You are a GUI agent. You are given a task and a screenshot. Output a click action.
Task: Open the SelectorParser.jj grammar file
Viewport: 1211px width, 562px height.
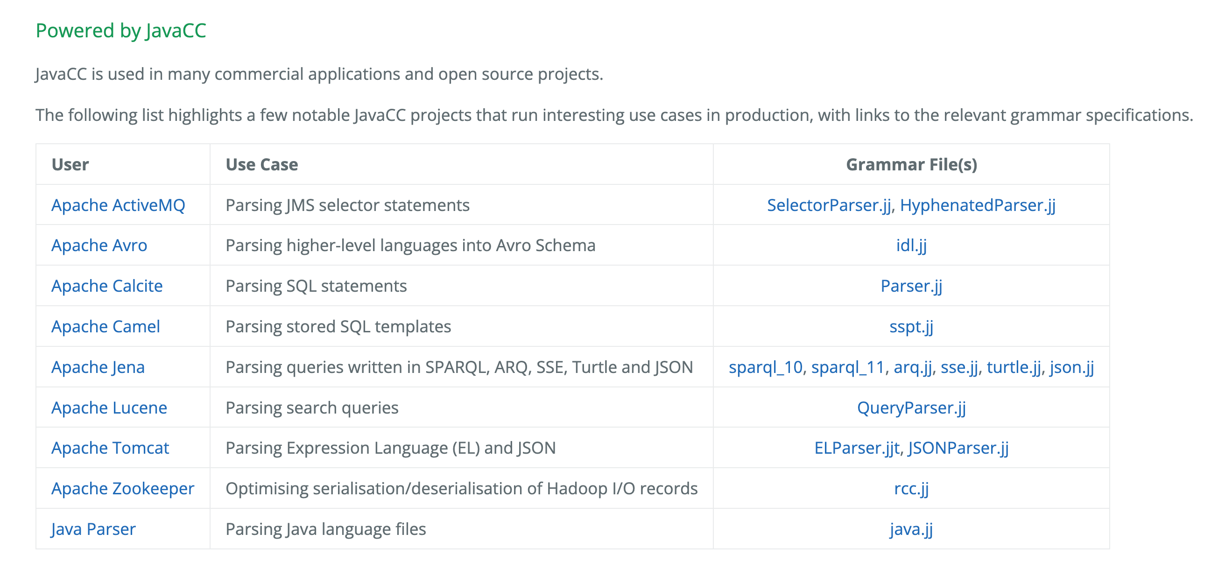[829, 205]
